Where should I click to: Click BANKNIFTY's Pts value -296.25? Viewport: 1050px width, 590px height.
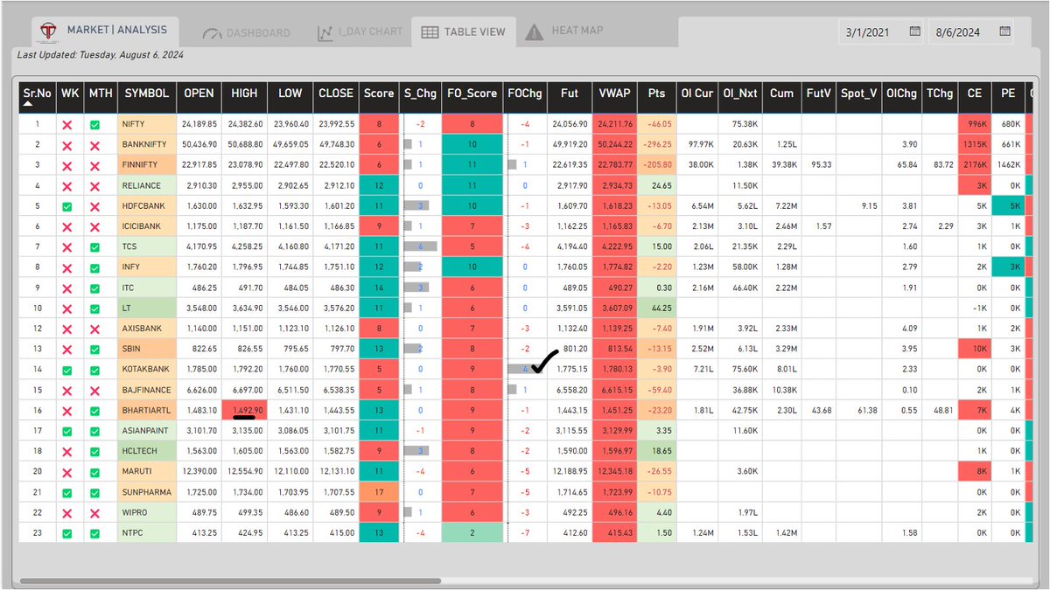(x=656, y=144)
